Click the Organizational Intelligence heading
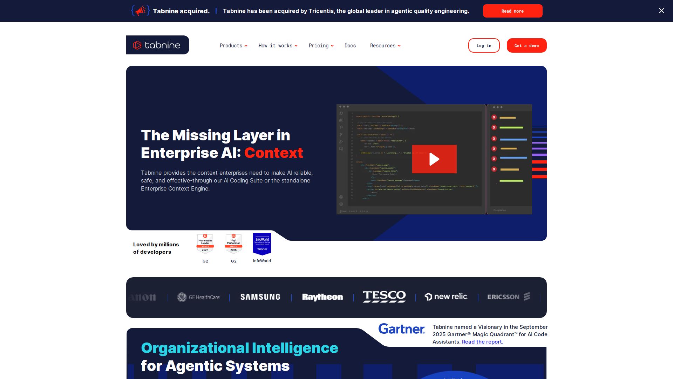The height and width of the screenshot is (379, 673). (240, 348)
